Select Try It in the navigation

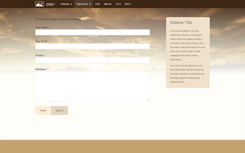pyautogui.click(x=118, y=4)
